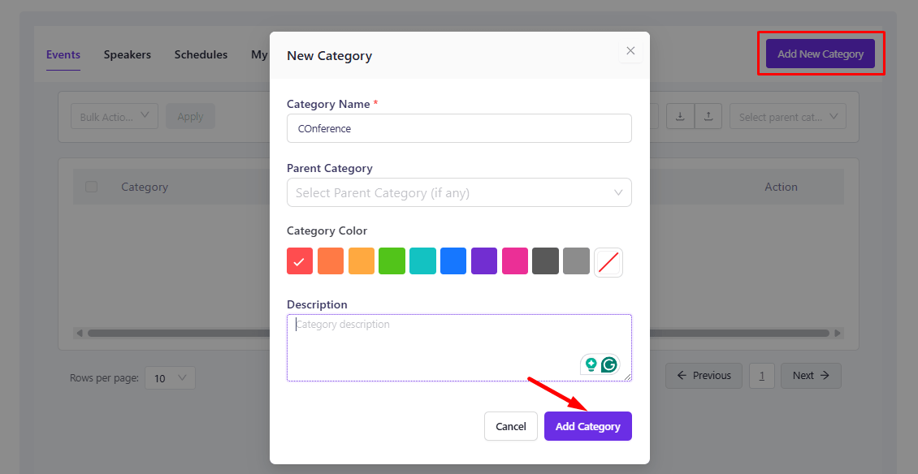
Task: Click the download icon button
Action: [x=680, y=117]
